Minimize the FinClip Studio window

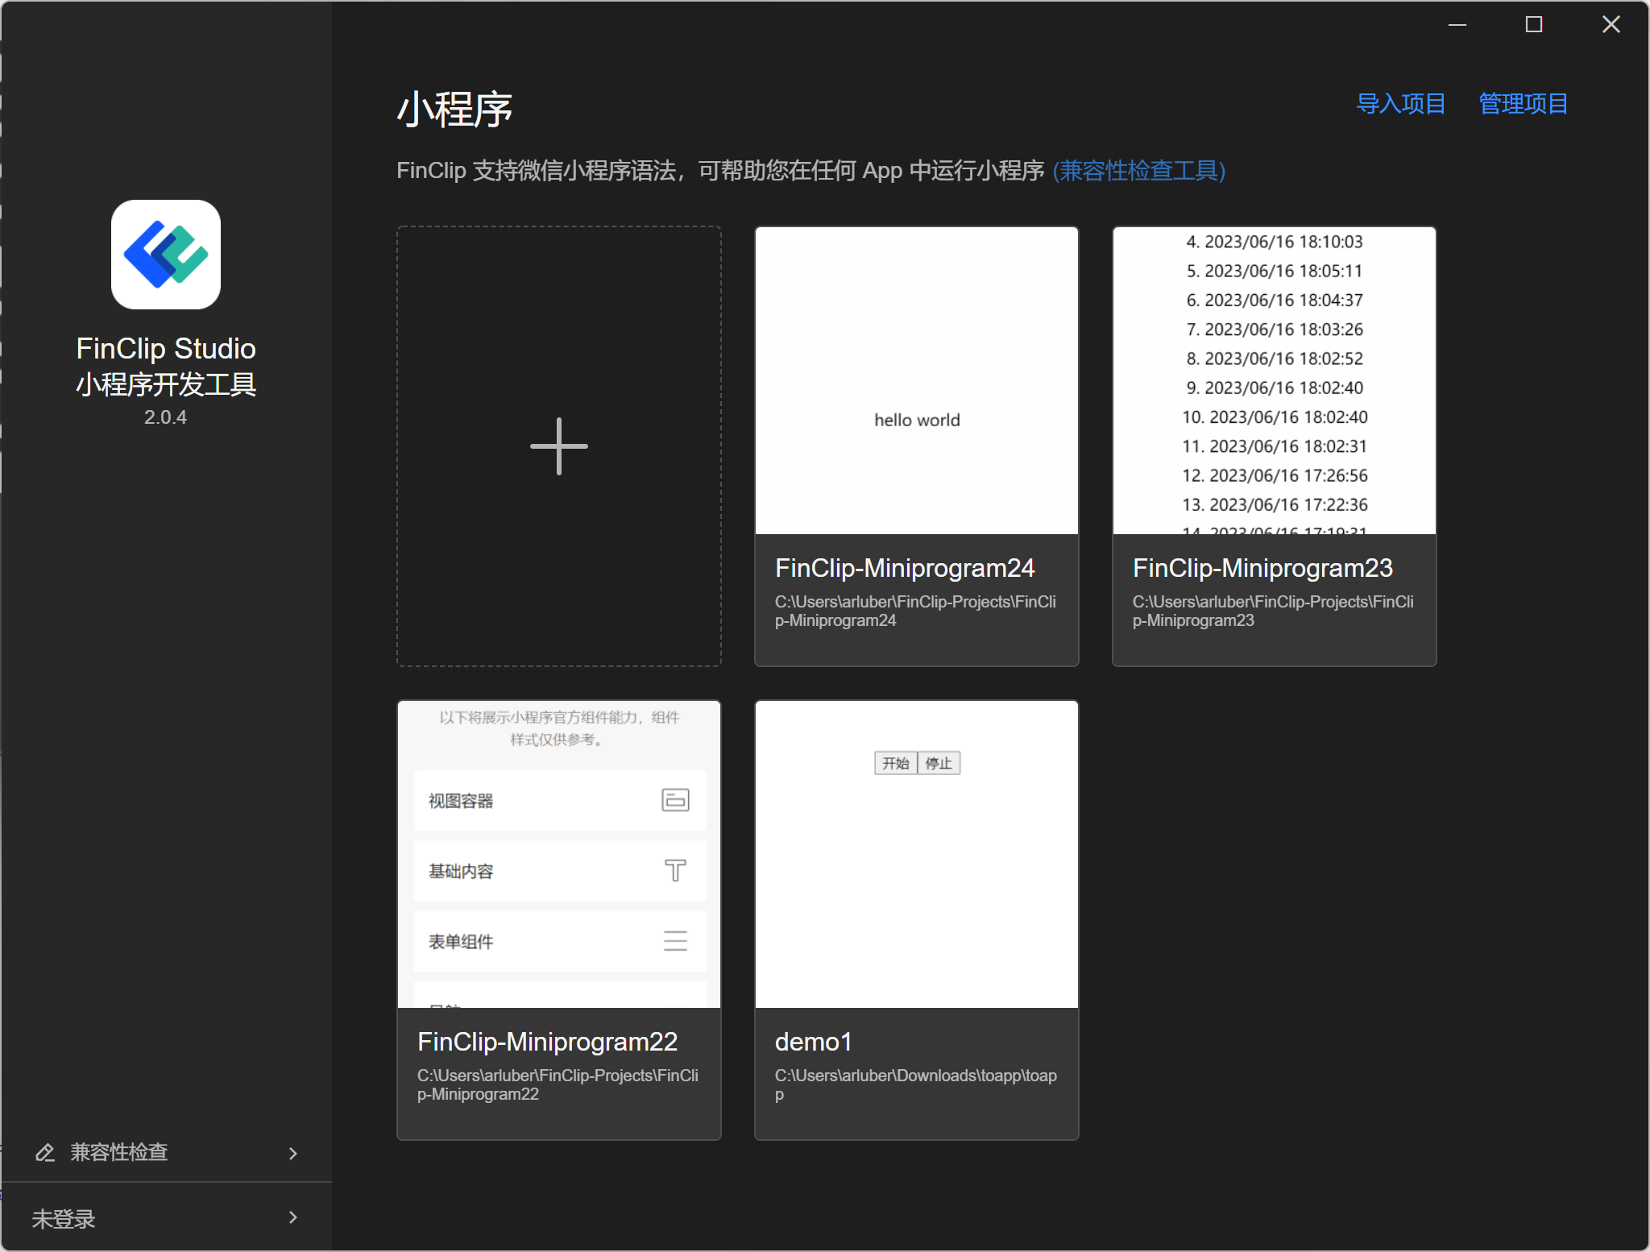click(1457, 24)
